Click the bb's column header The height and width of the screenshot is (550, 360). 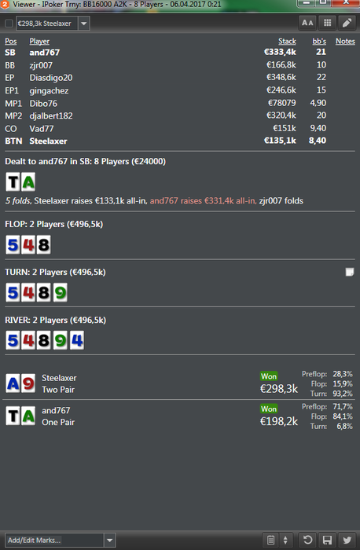319,41
